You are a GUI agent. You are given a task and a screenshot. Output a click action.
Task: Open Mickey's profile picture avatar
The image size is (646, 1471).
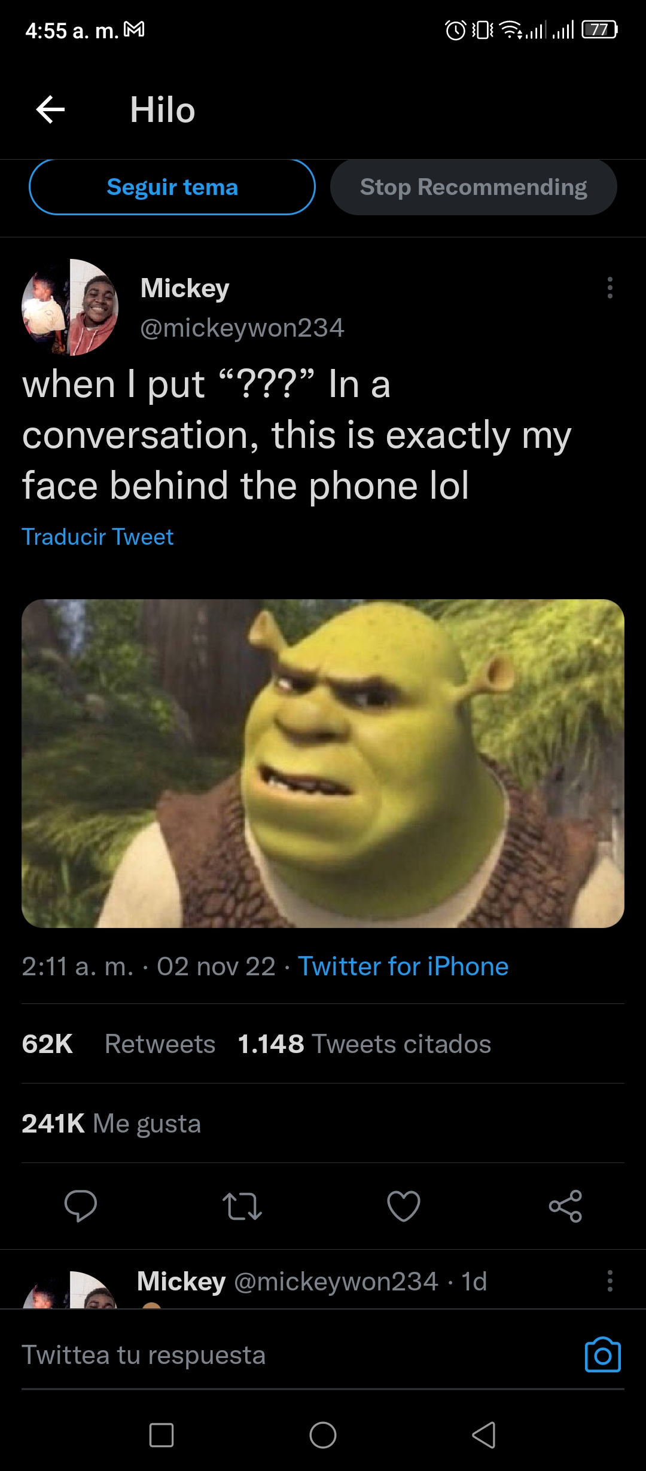(x=70, y=307)
